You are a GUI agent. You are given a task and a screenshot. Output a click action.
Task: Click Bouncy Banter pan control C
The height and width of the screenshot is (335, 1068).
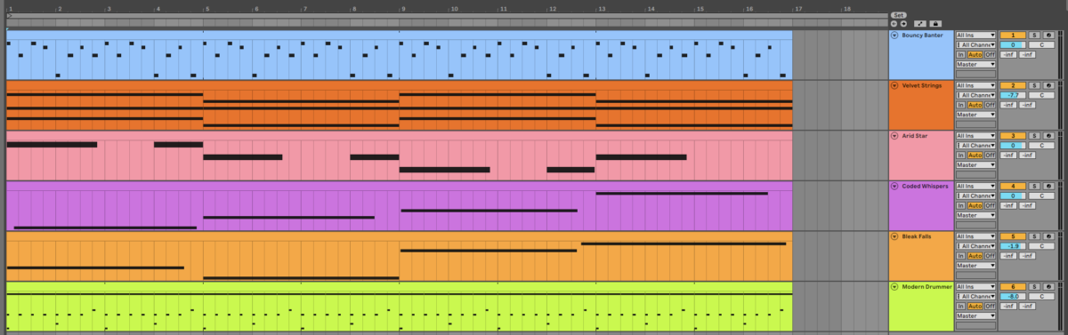(1041, 45)
